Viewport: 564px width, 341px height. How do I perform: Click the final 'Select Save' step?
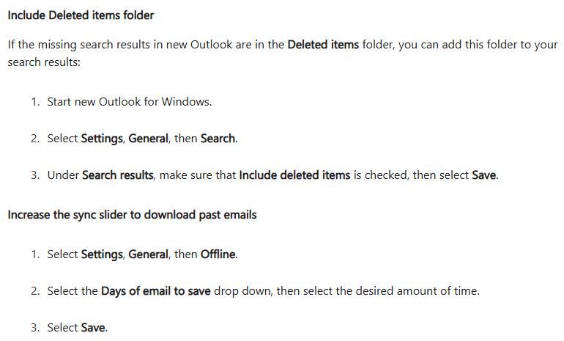click(78, 328)
